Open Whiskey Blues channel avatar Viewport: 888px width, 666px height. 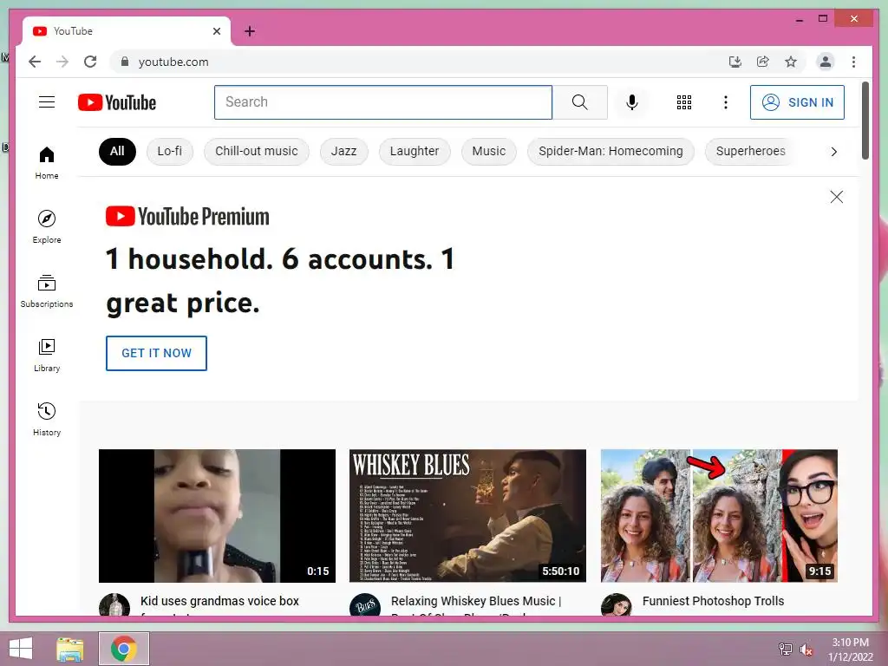coord(365,604)
